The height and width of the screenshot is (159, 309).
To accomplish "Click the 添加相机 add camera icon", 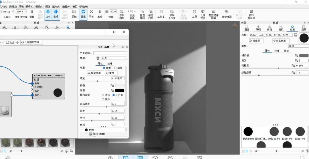I will click(x=122, y=12).
